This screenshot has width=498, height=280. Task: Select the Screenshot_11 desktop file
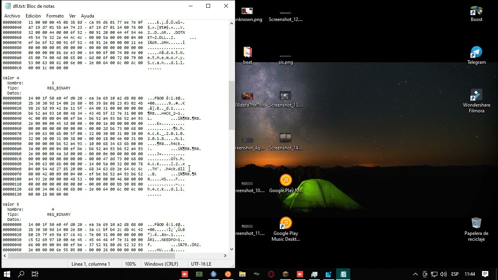click(249, 229)
